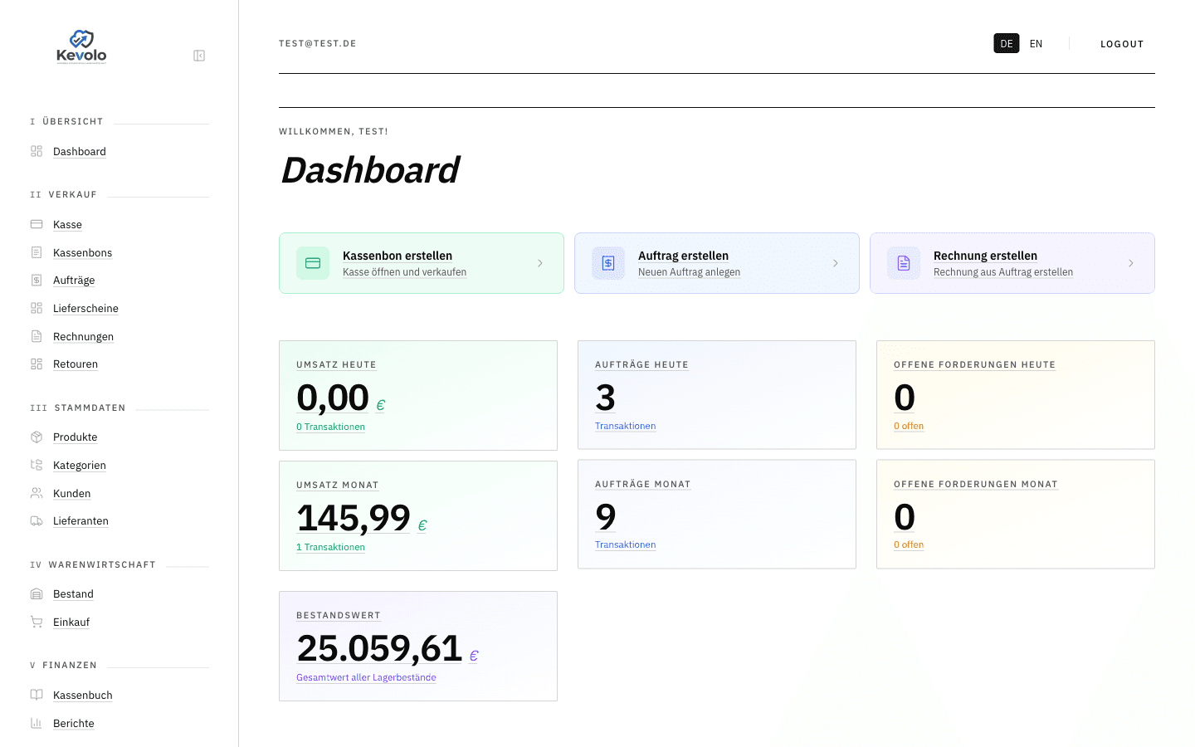Click the Aufträge Monat value 9
1195x747 pixels.
(x=605, y=517)
